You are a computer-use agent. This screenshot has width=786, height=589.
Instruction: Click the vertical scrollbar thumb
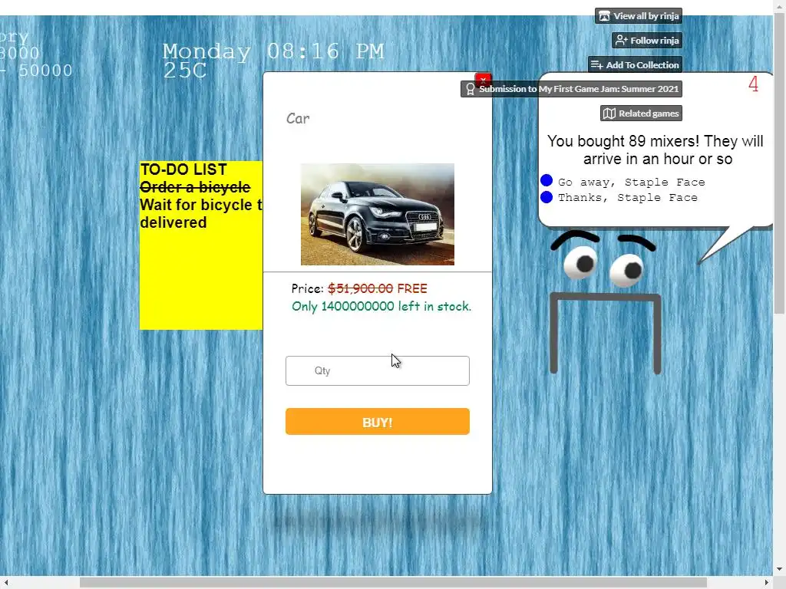pos(780,163)
